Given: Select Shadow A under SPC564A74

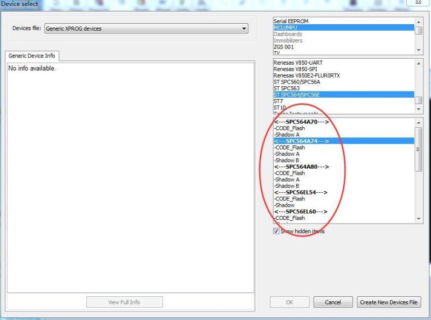Looking at the screenshot, I should click(x=344, y=154).
